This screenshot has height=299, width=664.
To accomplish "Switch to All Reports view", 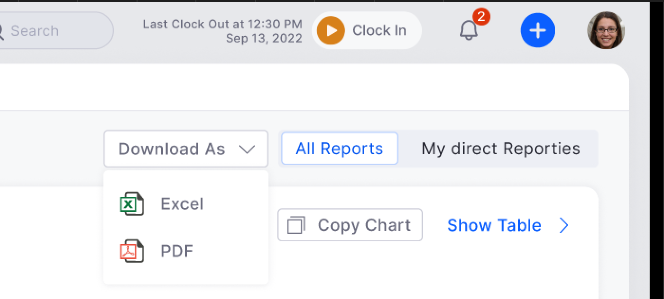I will tap(339, 149).
